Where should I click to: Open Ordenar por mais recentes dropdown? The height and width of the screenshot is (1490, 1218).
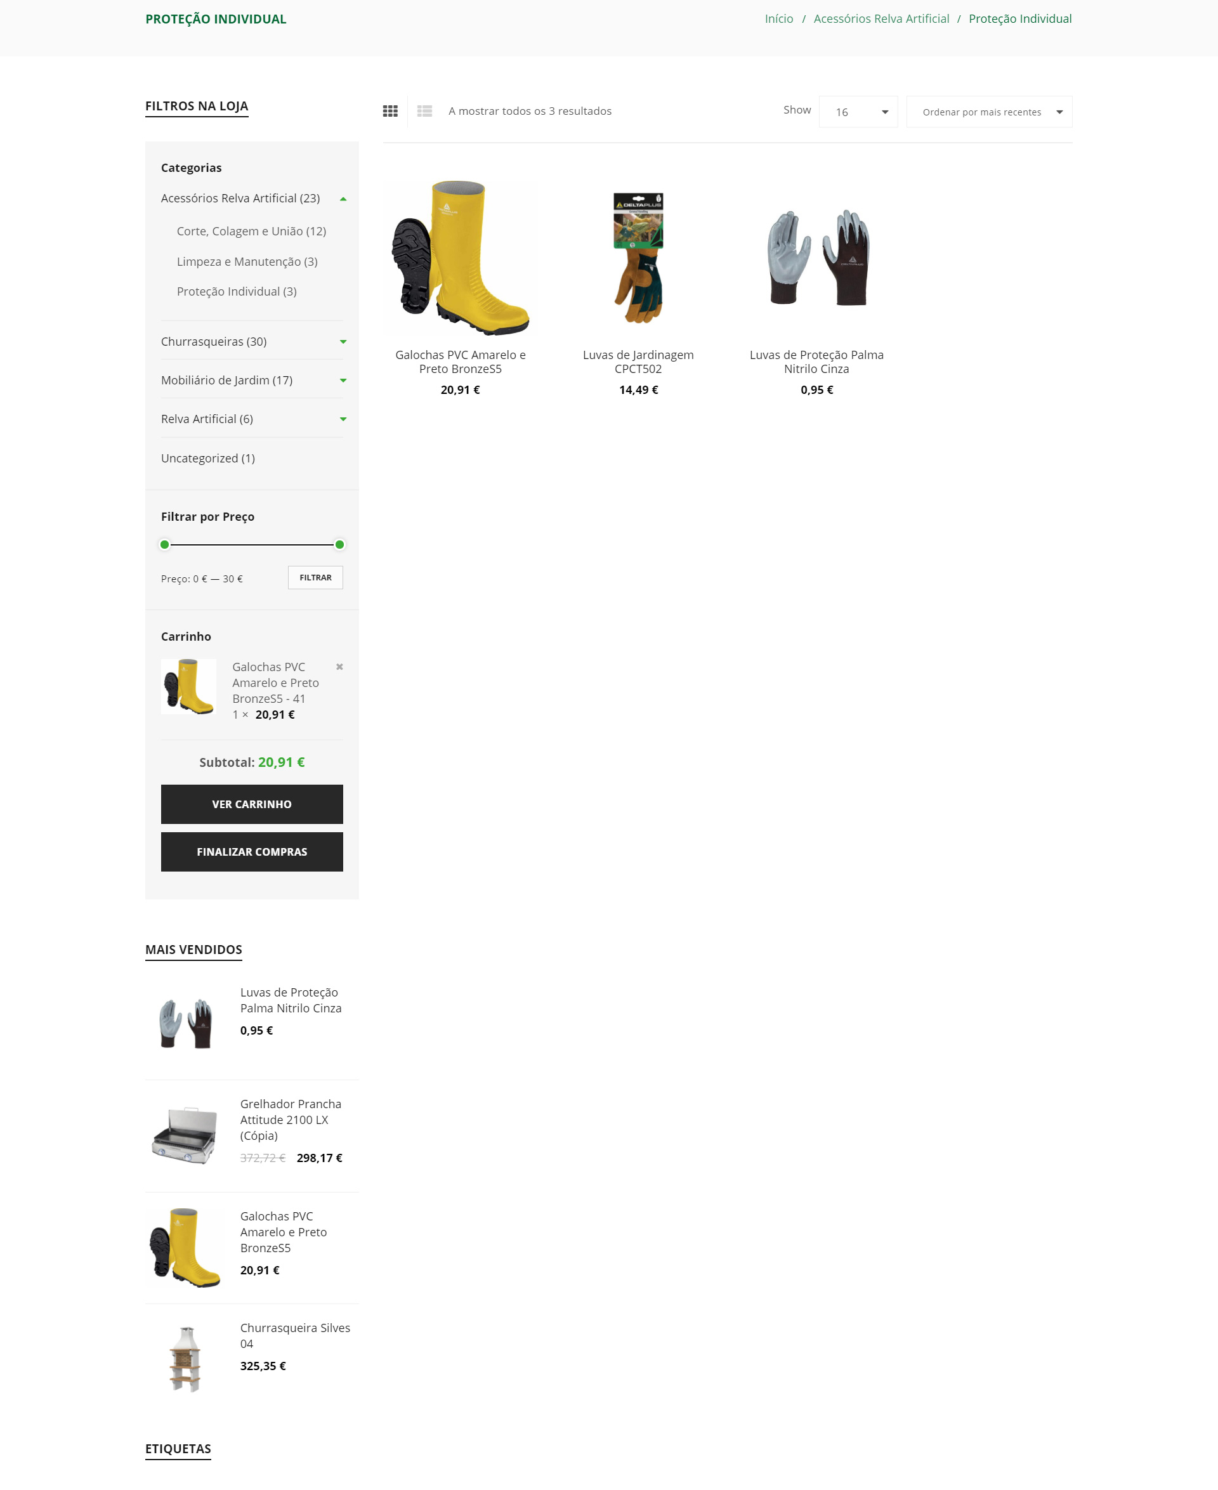(989, 112)
